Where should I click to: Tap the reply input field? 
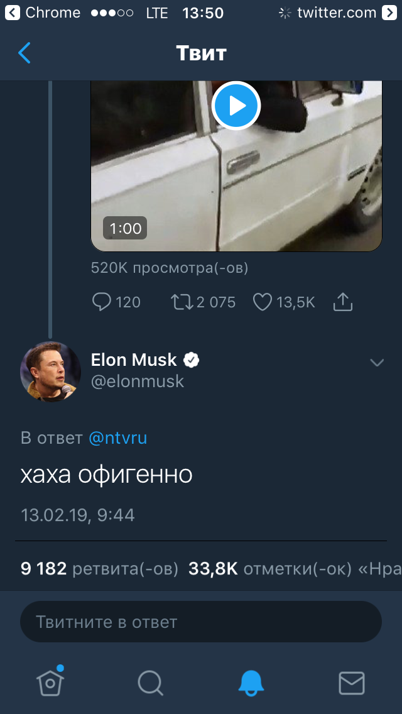click(x=201, y=622)
